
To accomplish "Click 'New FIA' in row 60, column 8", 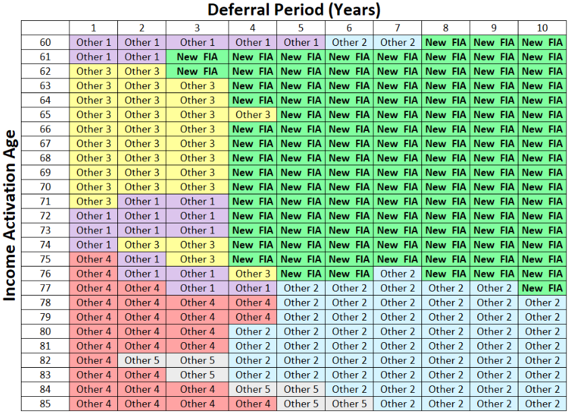I will tap(446, 43).
